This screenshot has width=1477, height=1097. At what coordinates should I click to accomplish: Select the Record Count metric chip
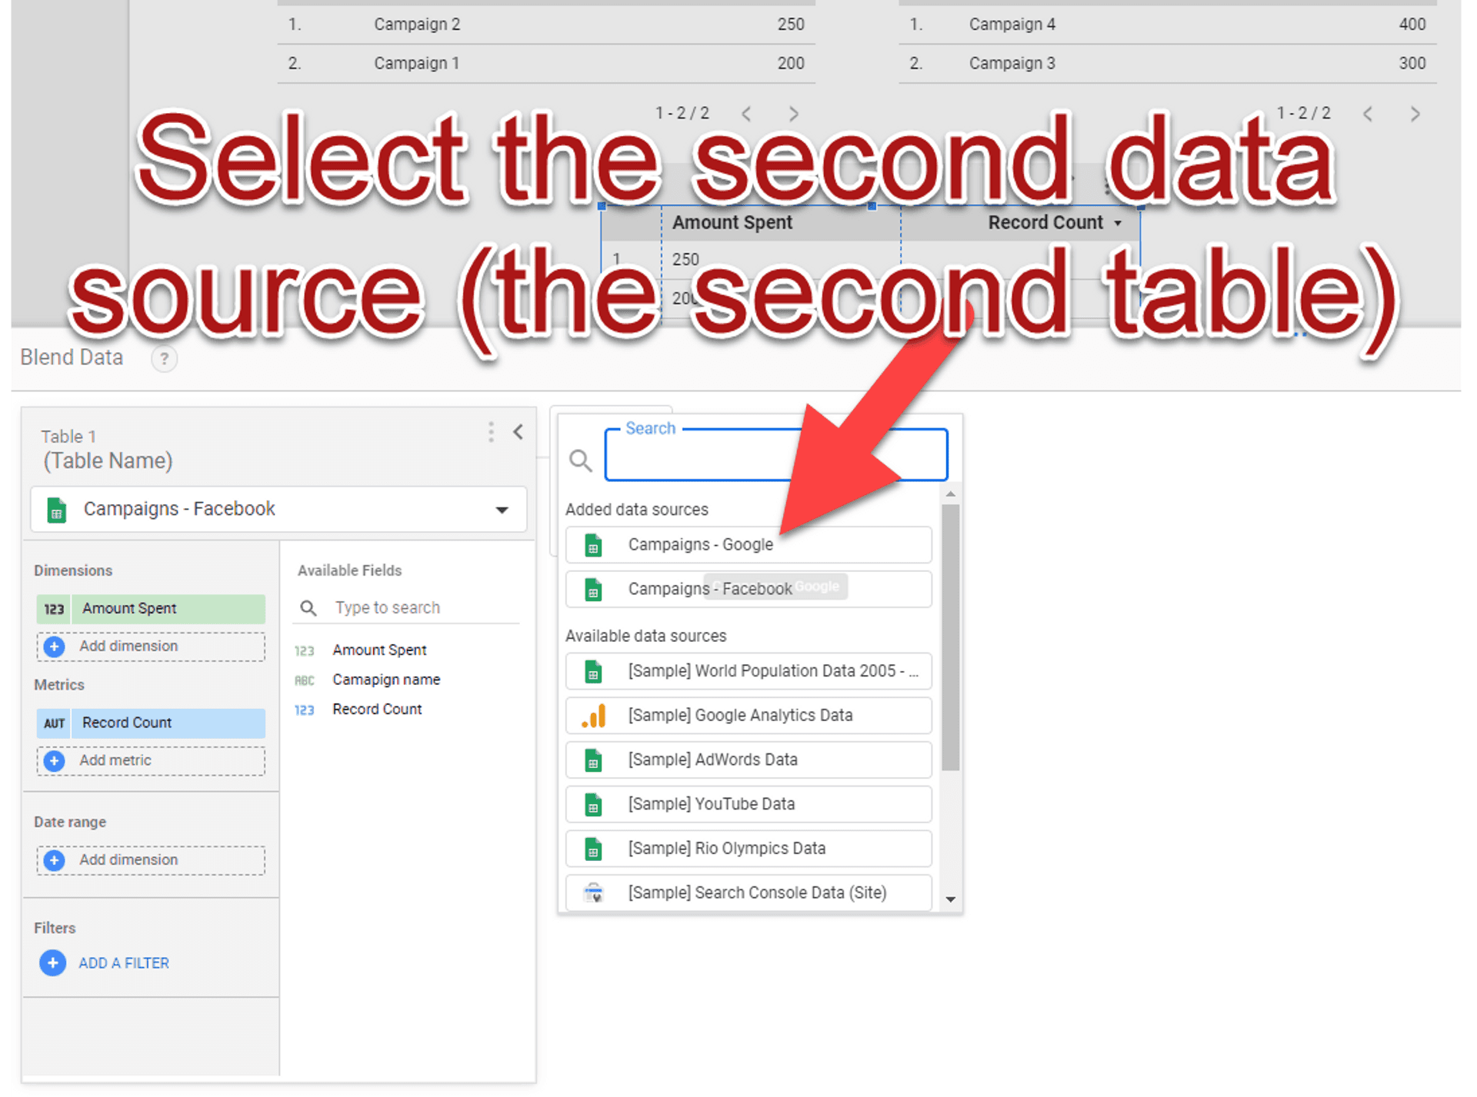click(151, 723)
